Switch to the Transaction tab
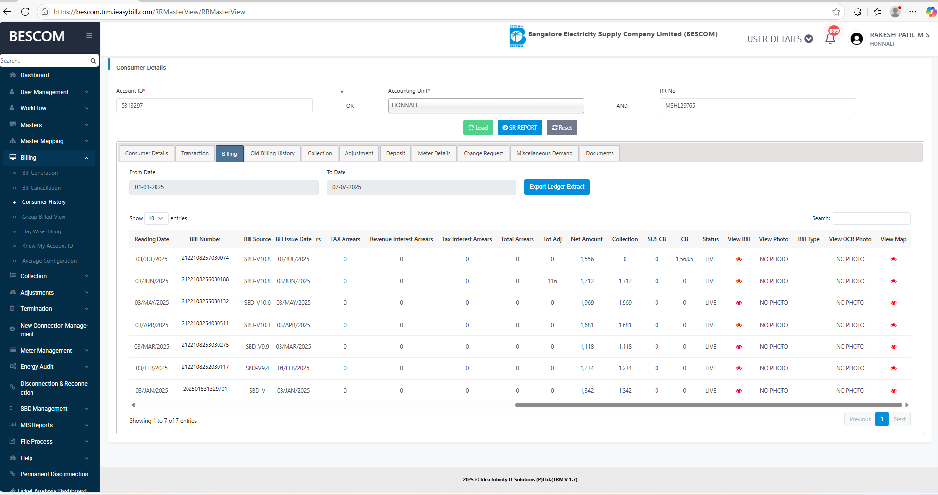938x495 pixels. click(195, 153)
